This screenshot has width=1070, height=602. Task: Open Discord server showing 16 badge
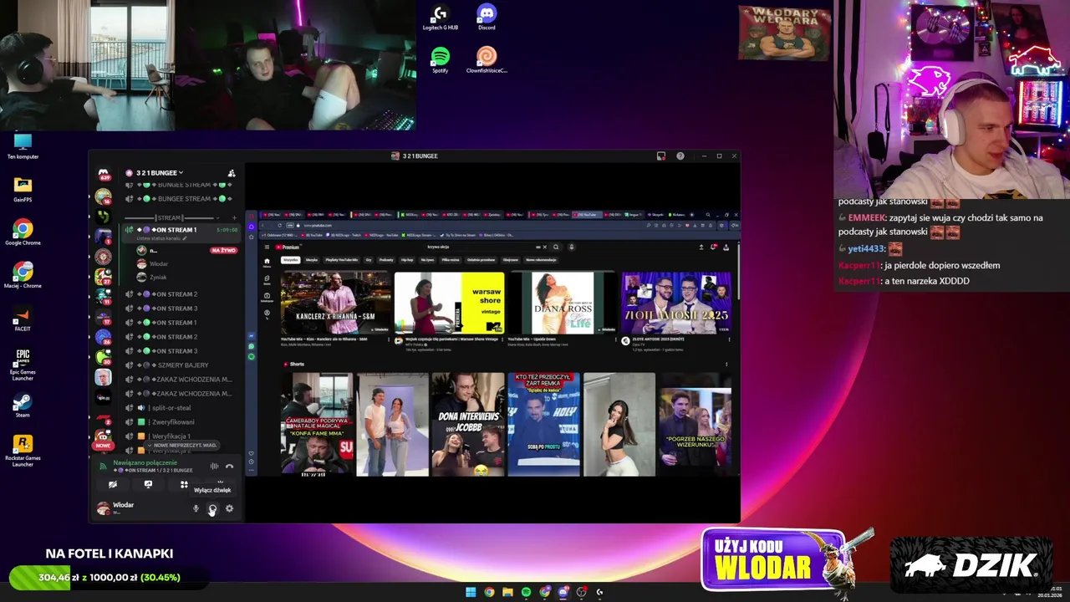pyautogui.click(x=103, y=196)
